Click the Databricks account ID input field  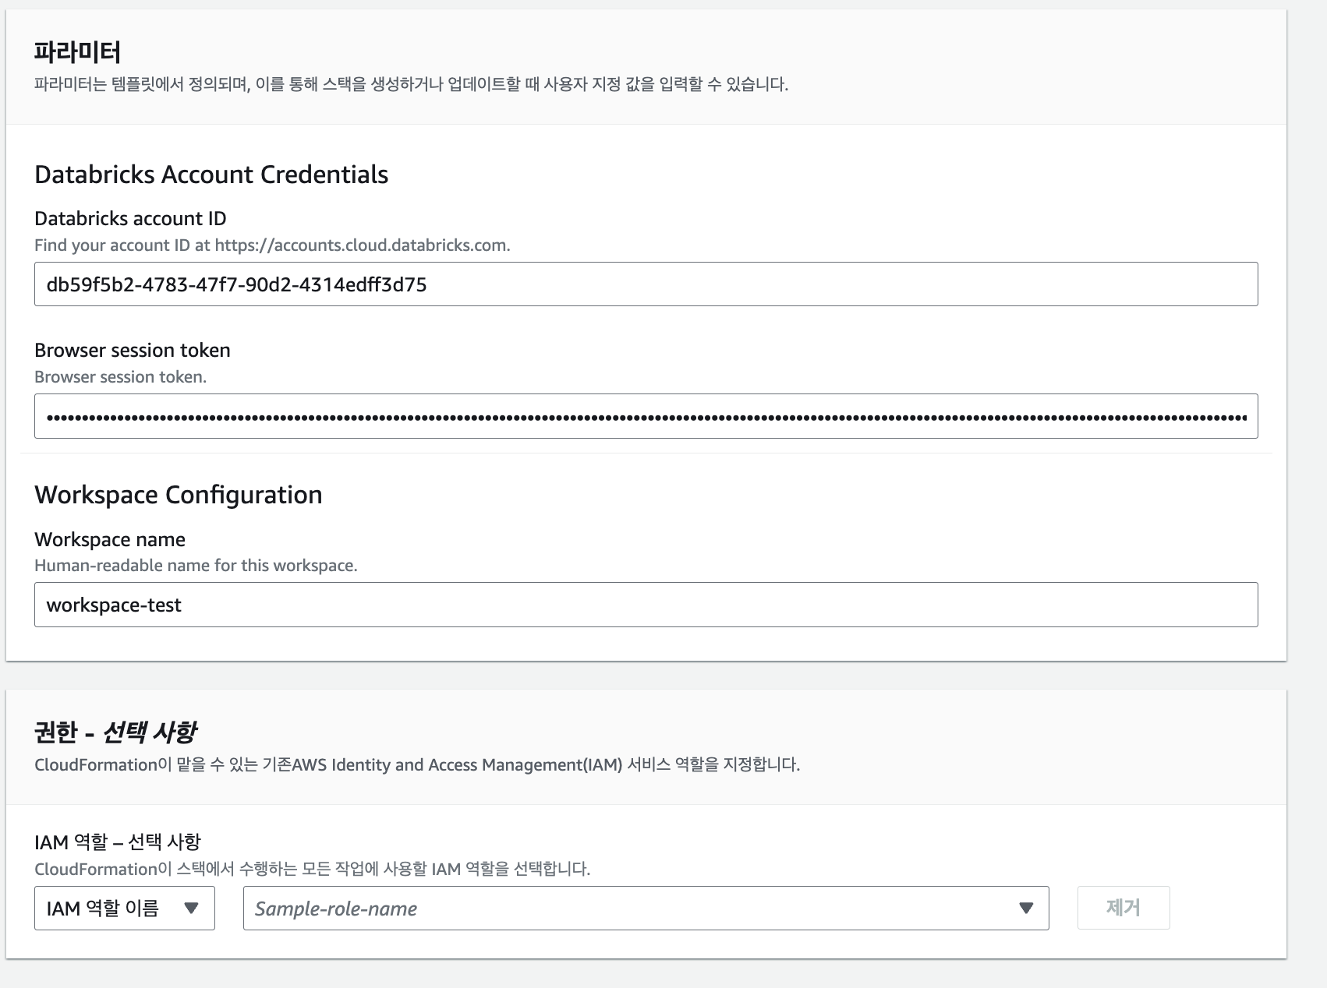tap(646, 284)
